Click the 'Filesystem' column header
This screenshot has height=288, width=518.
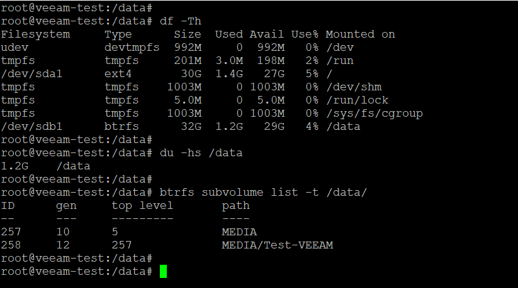coord(35,35)
